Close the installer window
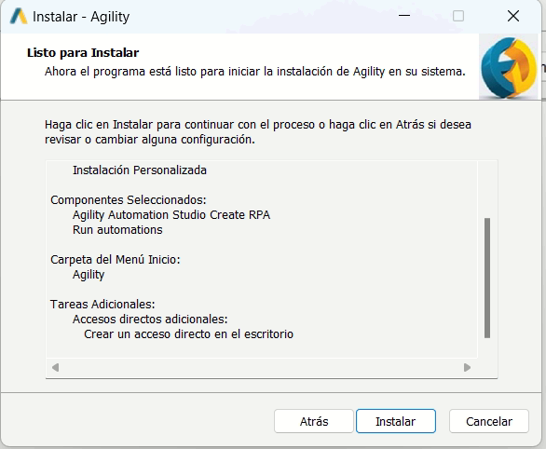Screen dimensions: 546x449 click(513, 16)
